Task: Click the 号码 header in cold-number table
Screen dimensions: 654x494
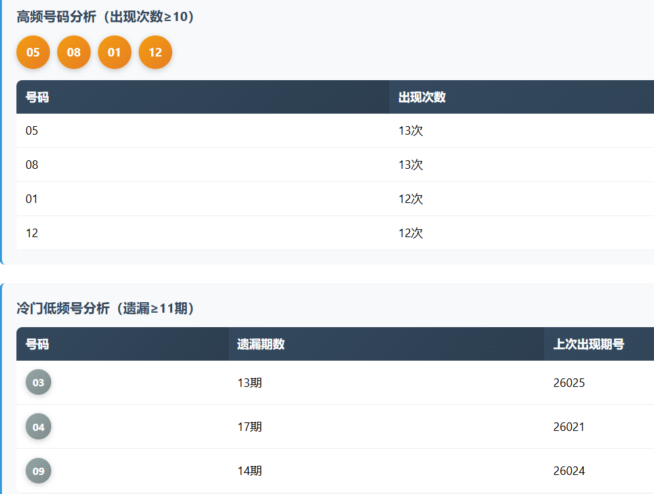Action: pos(37,344)
